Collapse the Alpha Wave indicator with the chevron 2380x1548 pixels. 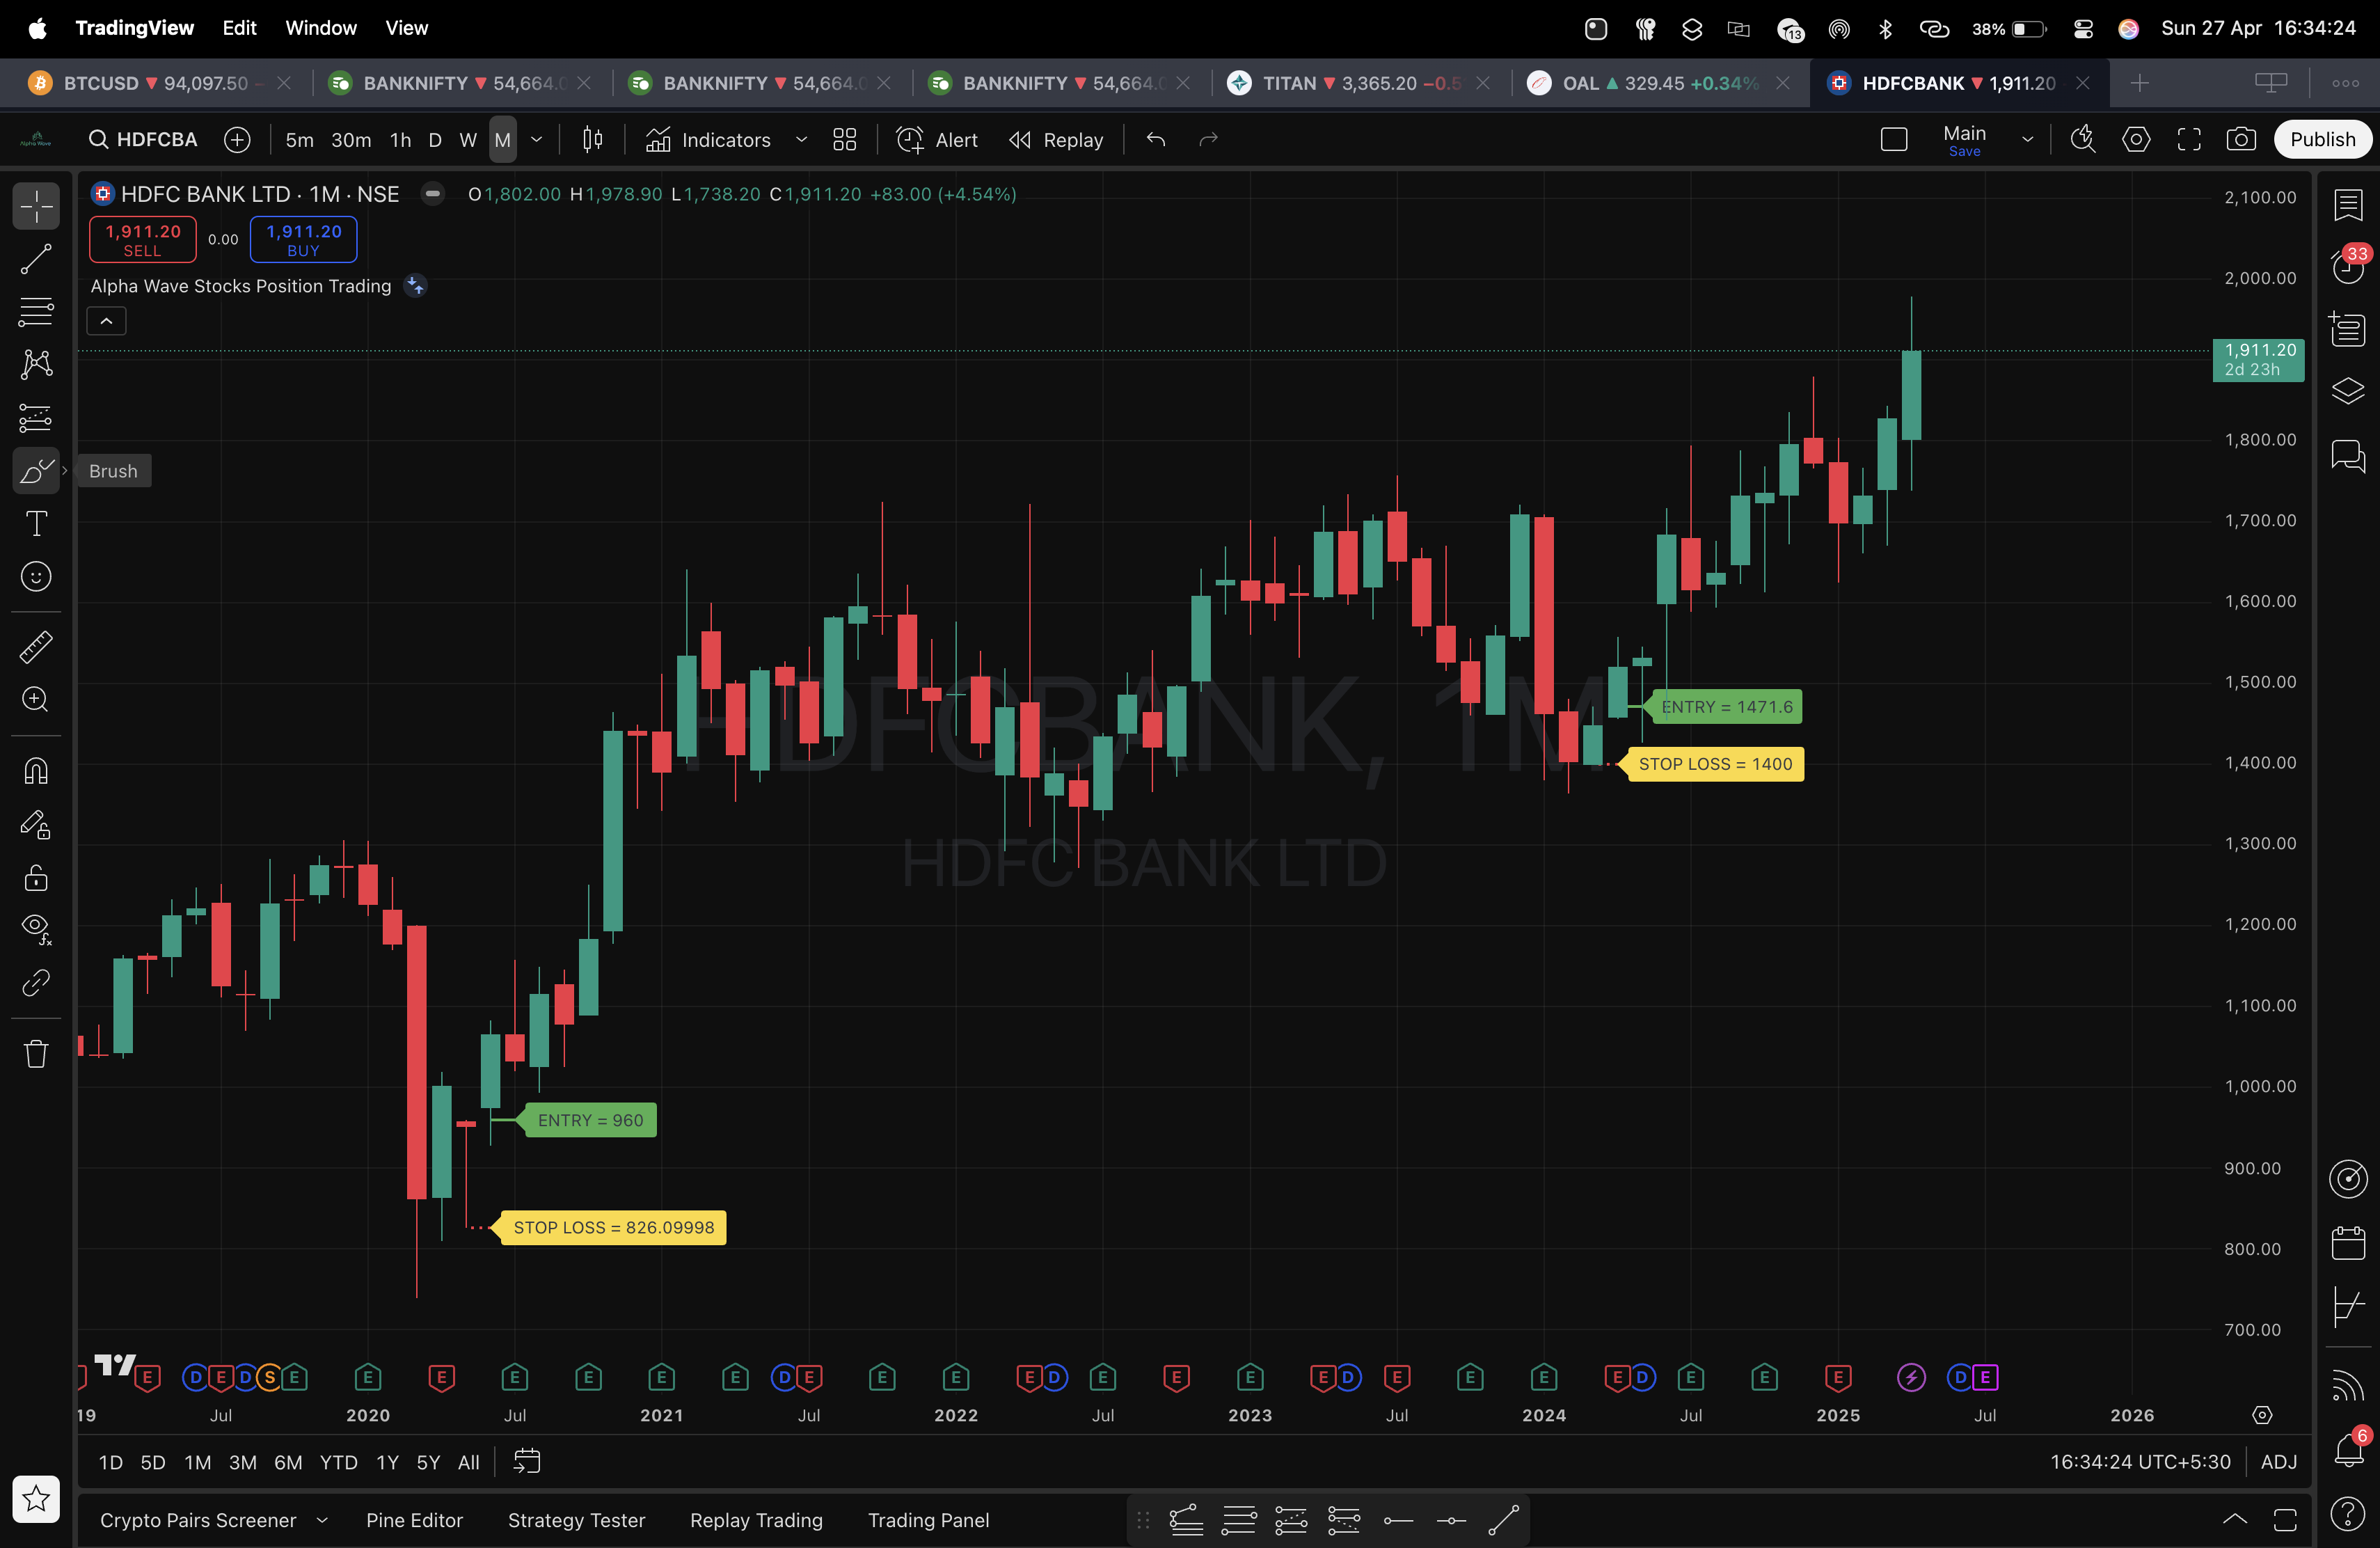click(x=106, y=321)
